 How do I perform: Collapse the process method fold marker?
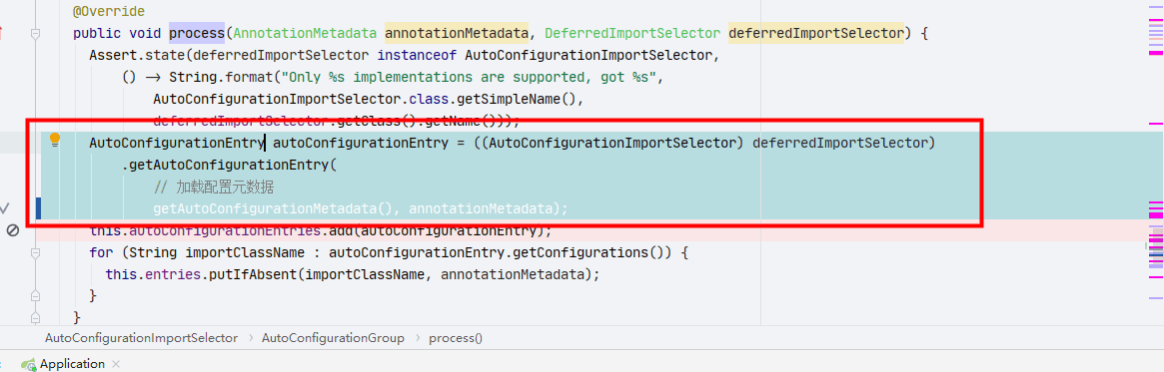[35, 33]
